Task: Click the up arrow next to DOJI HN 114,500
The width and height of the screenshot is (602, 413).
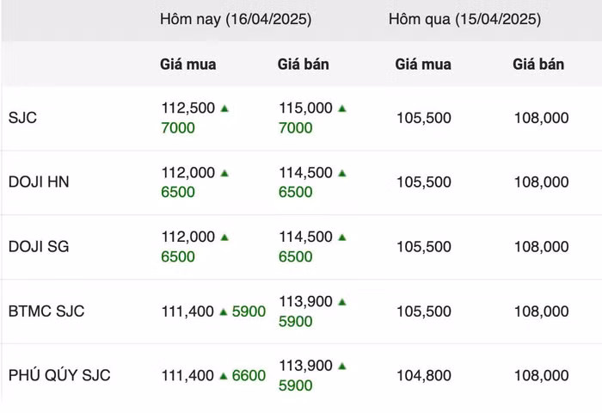Action: coord(342,173)
